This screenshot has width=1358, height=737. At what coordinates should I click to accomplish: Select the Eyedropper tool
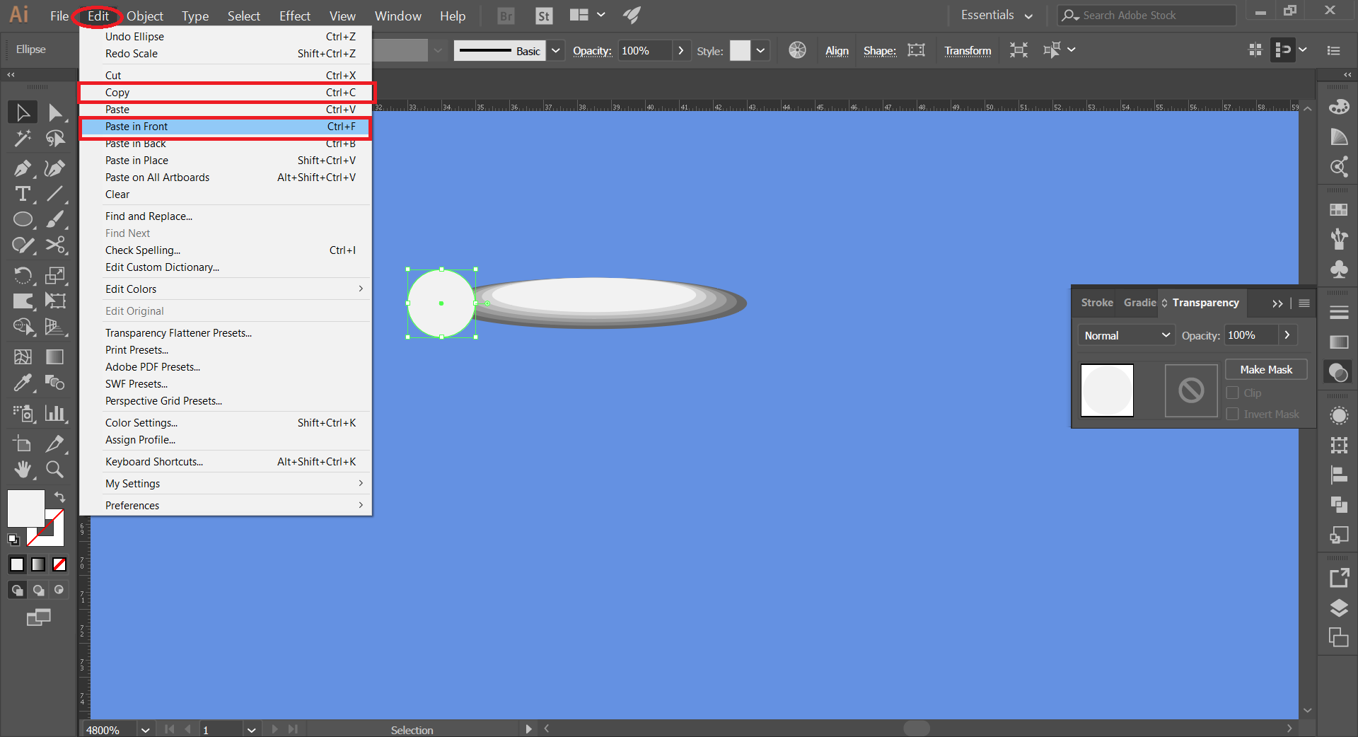click(x=23, y=383)
